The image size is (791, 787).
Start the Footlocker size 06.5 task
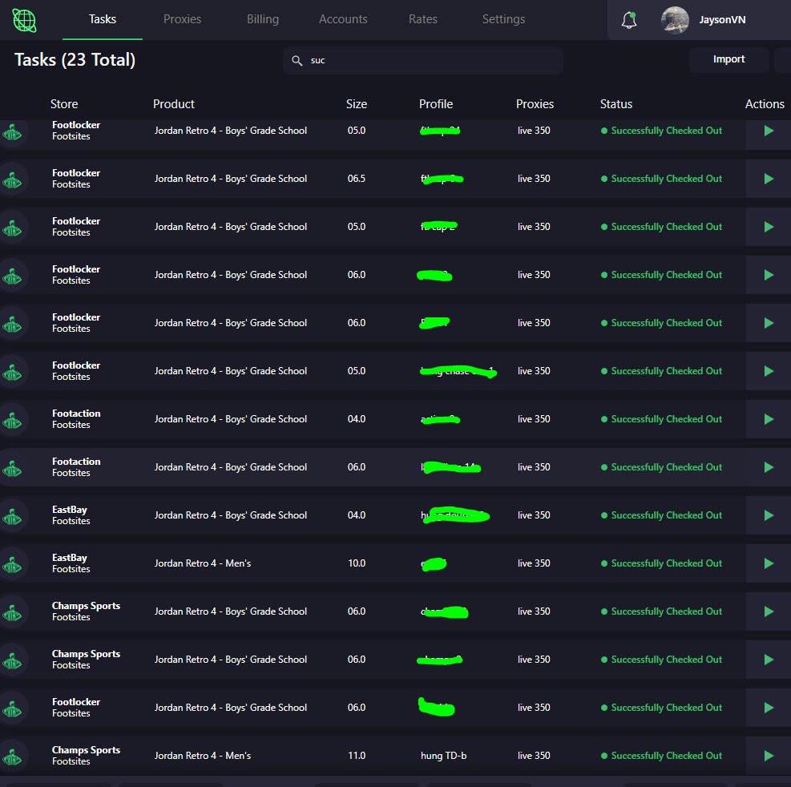(769, 179)
